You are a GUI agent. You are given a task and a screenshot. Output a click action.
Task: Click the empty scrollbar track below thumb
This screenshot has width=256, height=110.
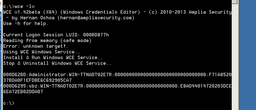[235, 57]
